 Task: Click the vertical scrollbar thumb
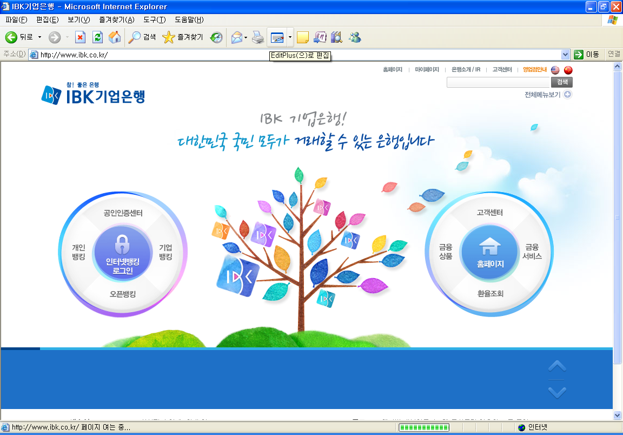617,217
